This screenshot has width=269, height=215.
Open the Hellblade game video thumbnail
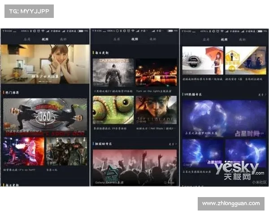click(x=156, y=109)
